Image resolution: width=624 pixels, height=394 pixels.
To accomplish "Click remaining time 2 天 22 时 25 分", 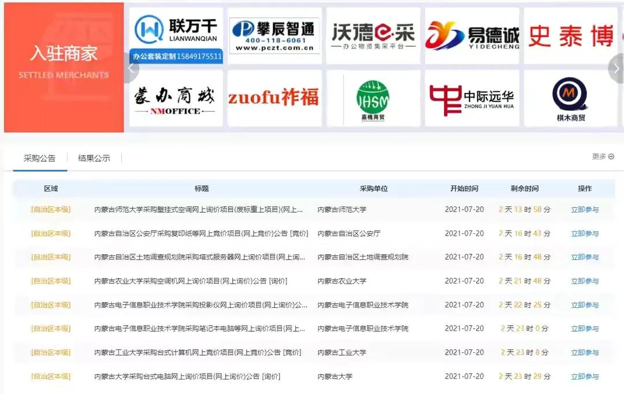I will coord(525,305).
